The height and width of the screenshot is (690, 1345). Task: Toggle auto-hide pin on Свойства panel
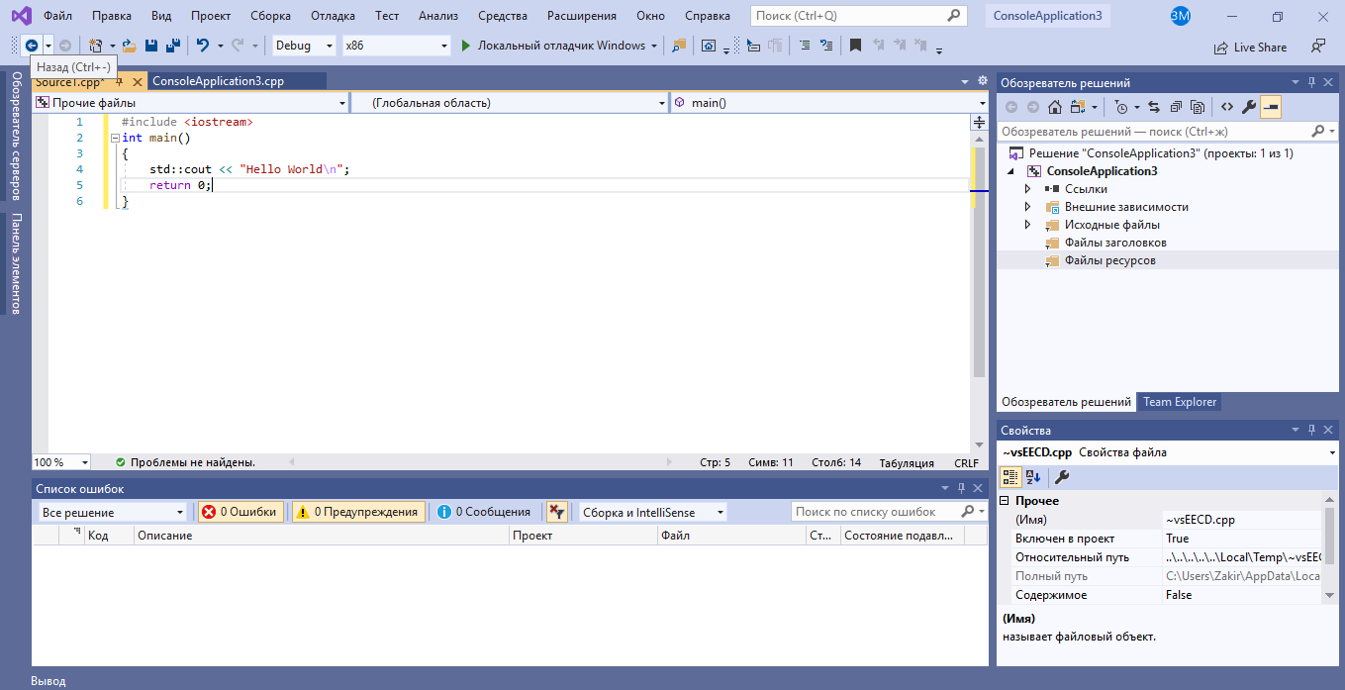pos(1312,430)
